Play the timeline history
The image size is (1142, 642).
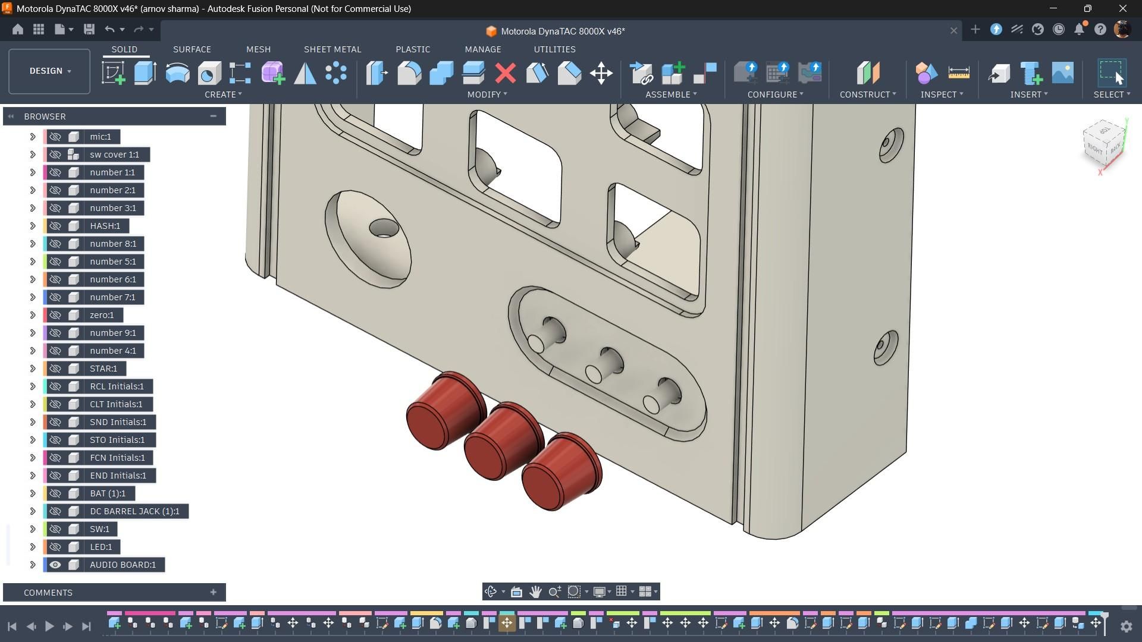click(49, 626)
